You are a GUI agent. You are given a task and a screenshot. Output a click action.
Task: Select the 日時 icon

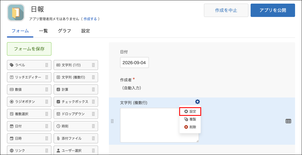(12, 138)
